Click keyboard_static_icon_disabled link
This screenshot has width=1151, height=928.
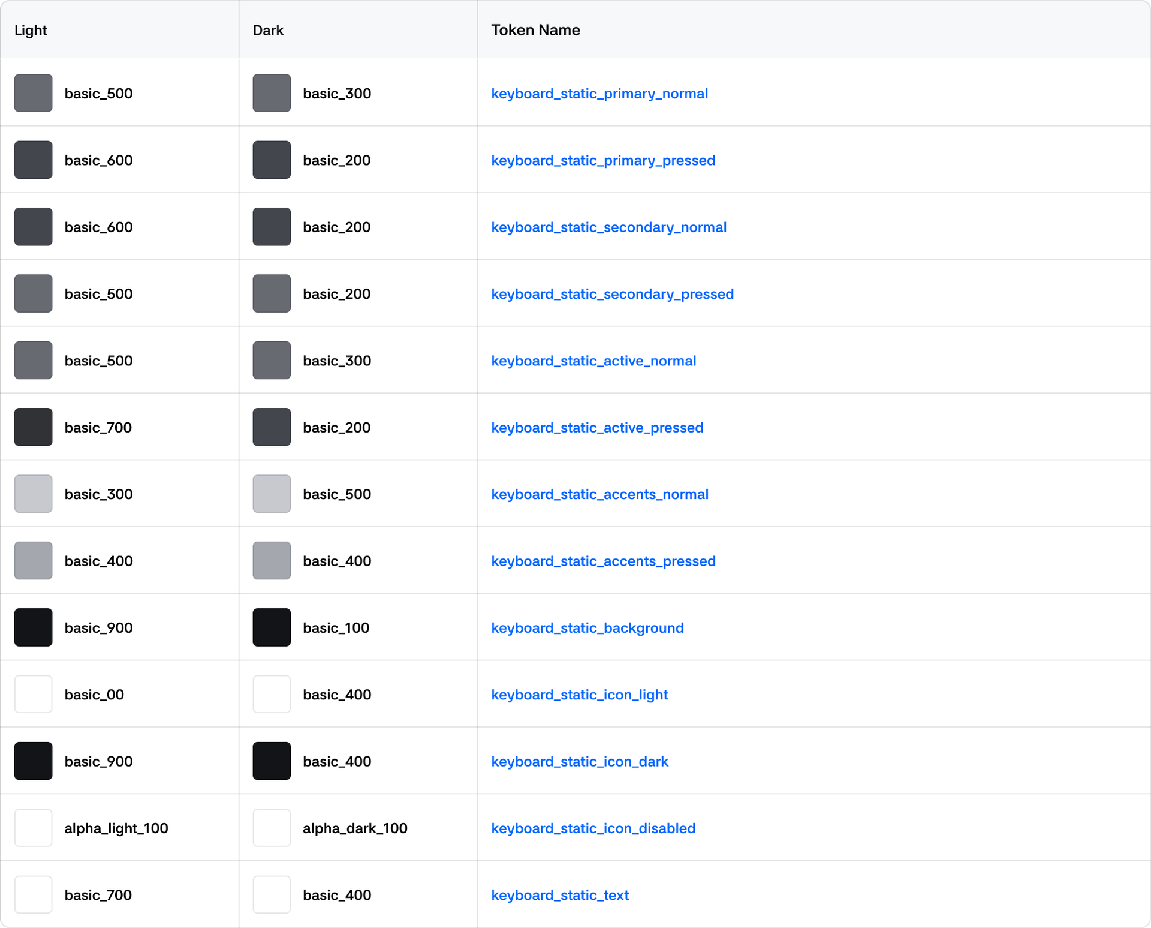point(593,828)
